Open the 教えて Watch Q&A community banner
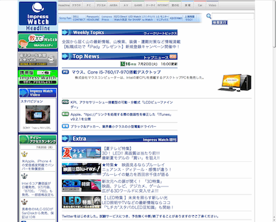 pos(37,41)
